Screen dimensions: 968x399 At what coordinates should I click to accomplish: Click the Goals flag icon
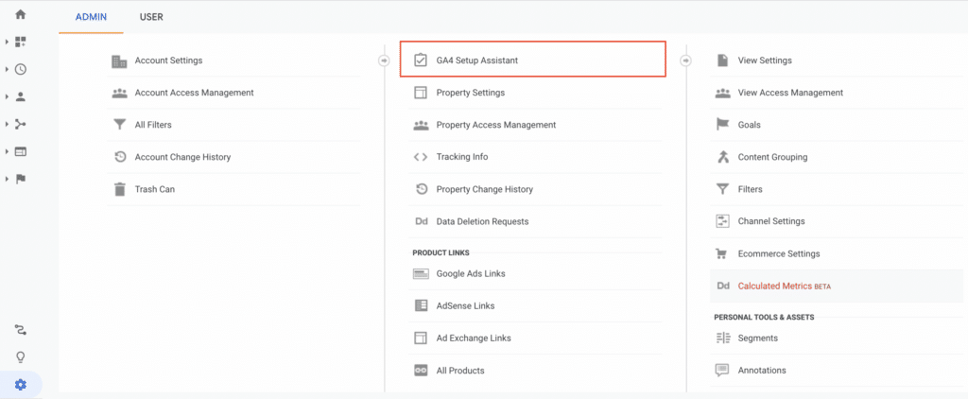[721, 125]
